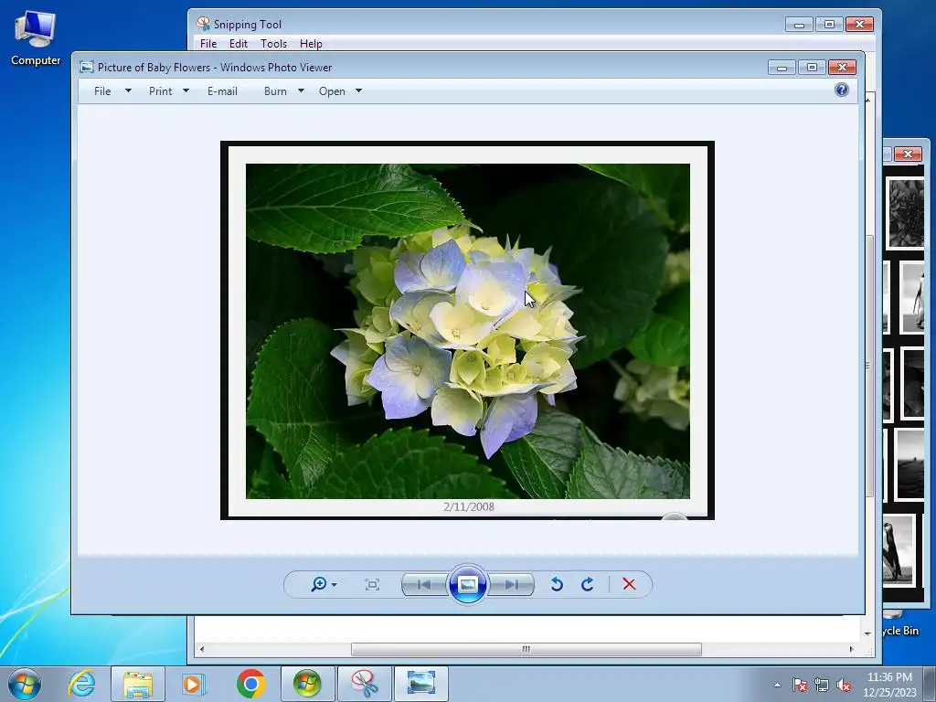Open the Burn menu
The height and width of the screenshot is (702, 936).
(x=275, y=90)
